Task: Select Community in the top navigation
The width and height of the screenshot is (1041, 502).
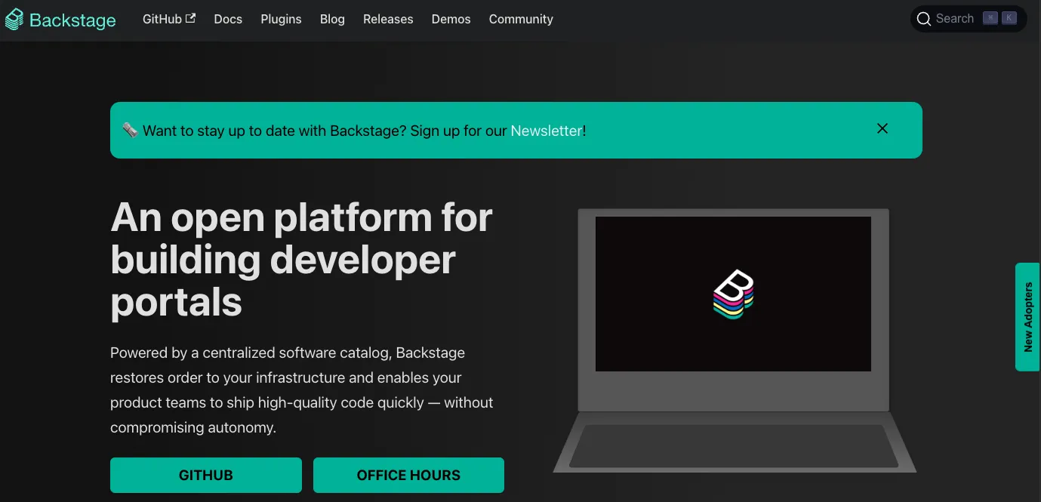Action: [521, 20]
